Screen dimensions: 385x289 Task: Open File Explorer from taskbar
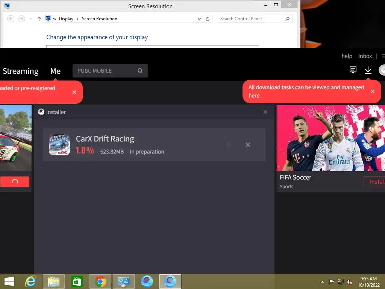pos(54,281)
